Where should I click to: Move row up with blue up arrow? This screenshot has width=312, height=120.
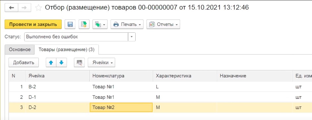pos(51,62)
